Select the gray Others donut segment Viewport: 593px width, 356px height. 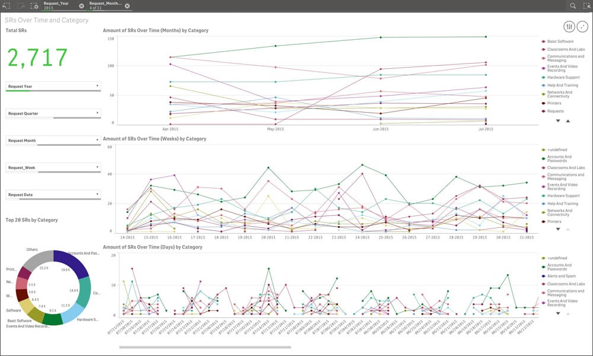tap(36, 259)
